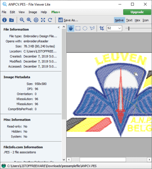
Task: Click the info panel scroll down arrow
Action: (64, 160)
